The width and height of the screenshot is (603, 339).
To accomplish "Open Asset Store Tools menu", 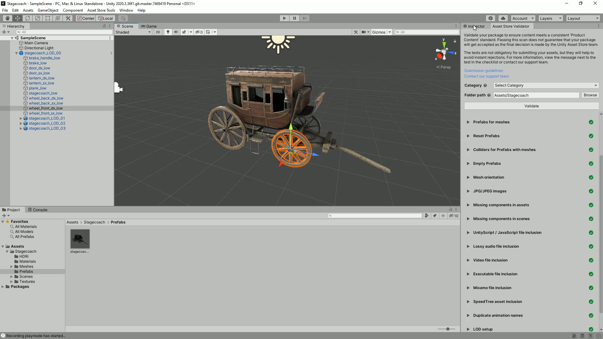I will coord(101,10).
